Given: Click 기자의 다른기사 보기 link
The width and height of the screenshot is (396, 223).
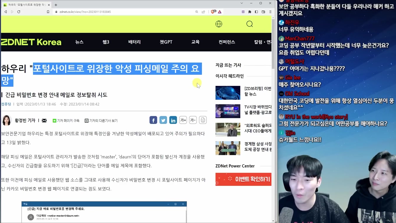Looking at the screenshot, I should pos(101,121).
